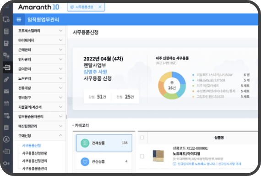Select the highlighted folder icon in the dark sidebar
This screenshot has height=176, width=261.
coord(7,67)
